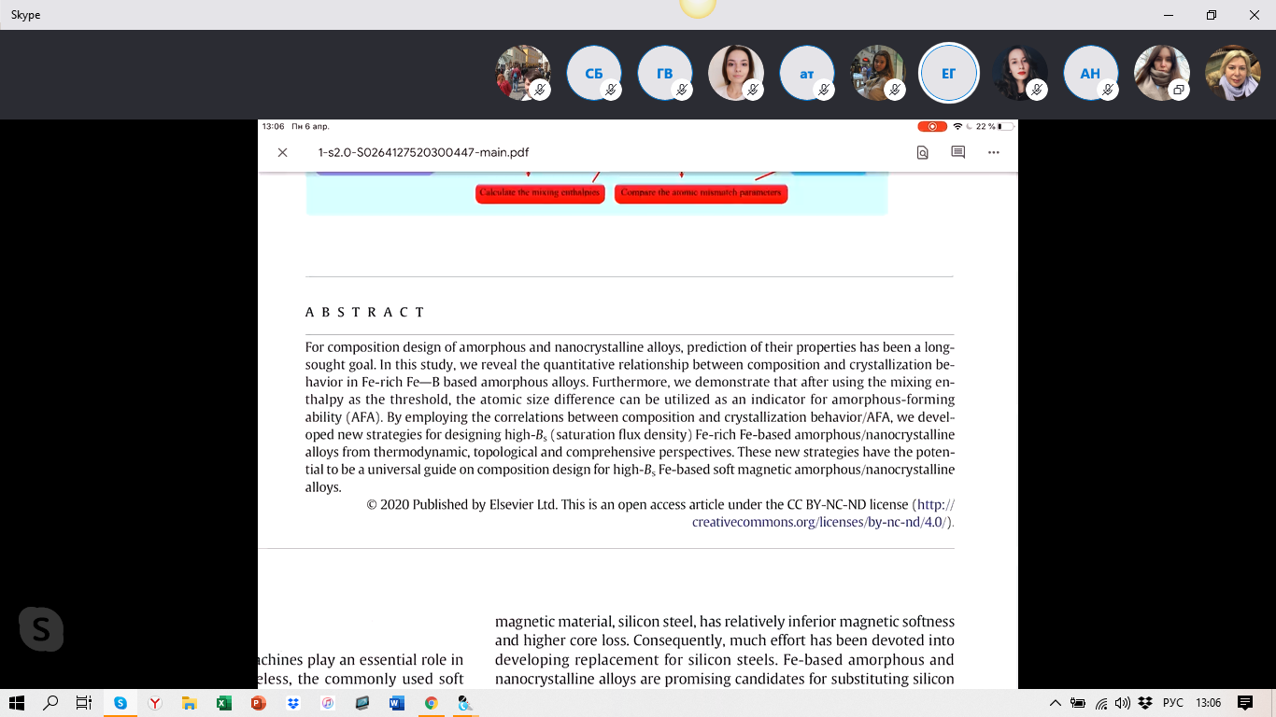Click the red screen recording indicator
Image resolution: width=1276 pixels, height=717 pixels.
pyautogui.click(x=931, y=126)
